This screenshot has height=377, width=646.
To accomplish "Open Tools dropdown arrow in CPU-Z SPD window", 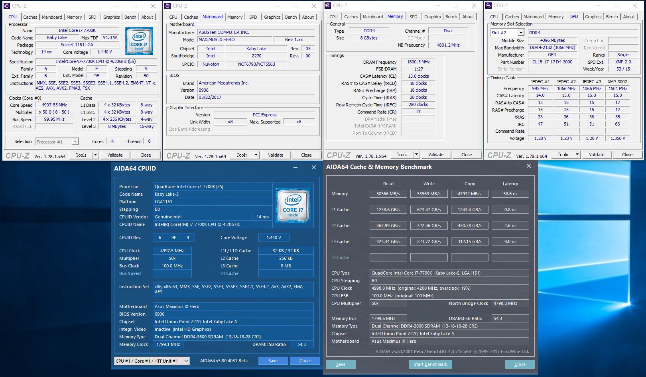I will [577, 155].
